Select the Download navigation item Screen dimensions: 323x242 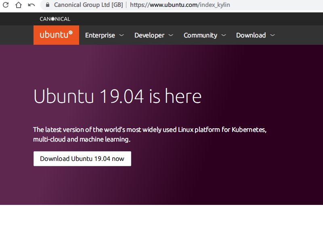251,35
